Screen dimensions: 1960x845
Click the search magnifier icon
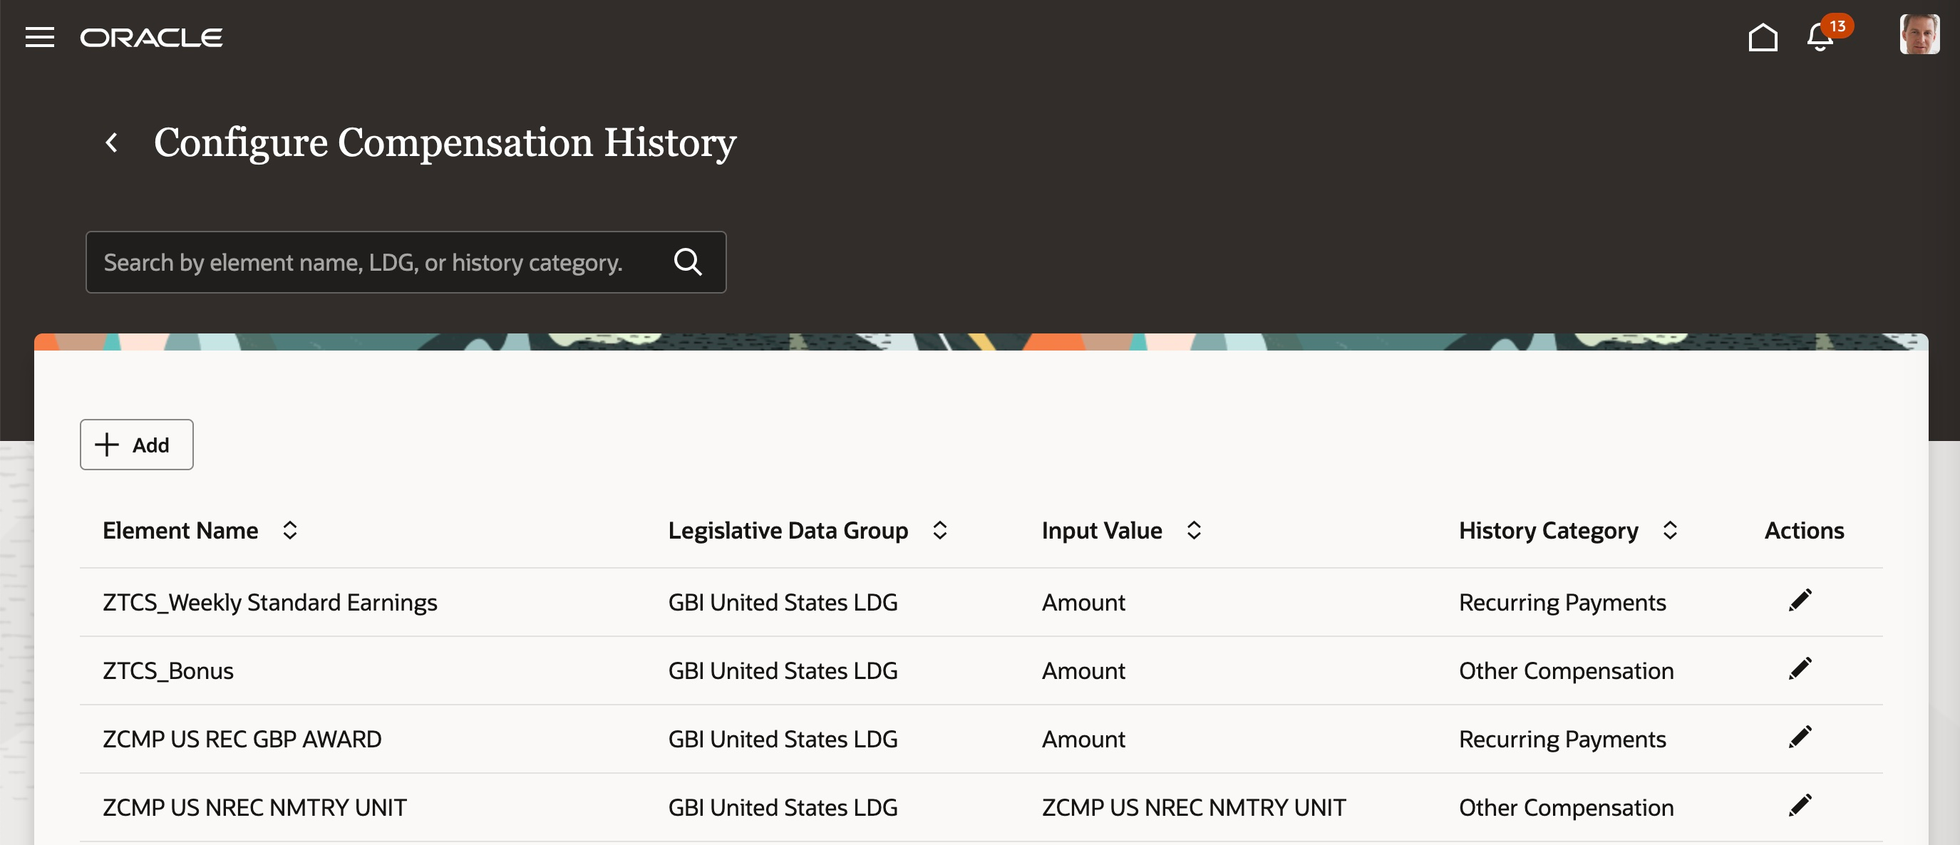pyautogui.click(x=688, y=261)
